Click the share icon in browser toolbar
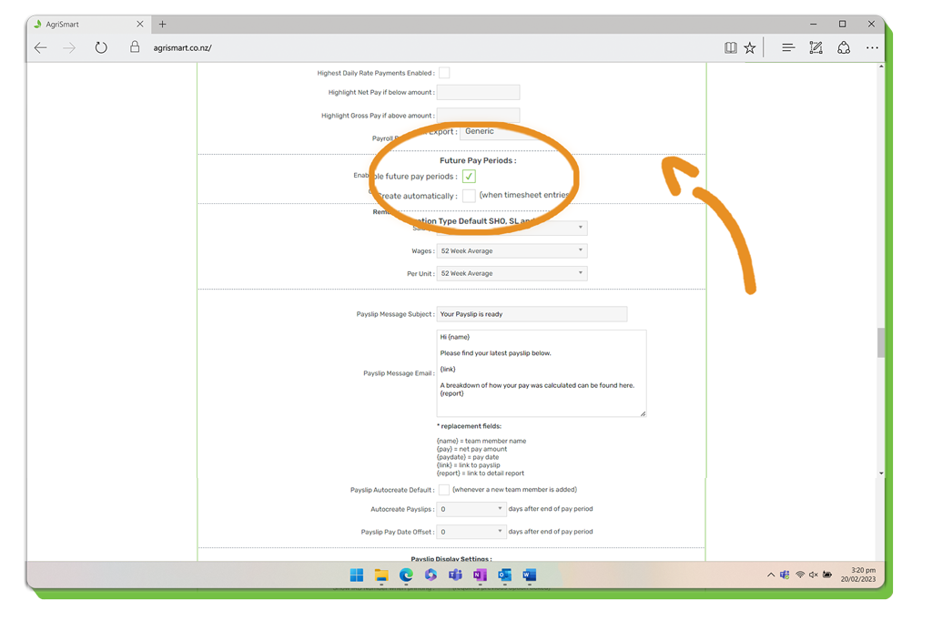Viewport: 932px width, 631px height. [844, 48]
